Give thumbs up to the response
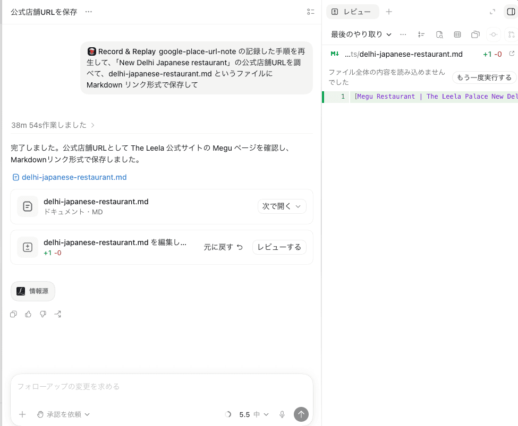Image resolution: width=518 pixels, height=426 pixels. [28, 314]
